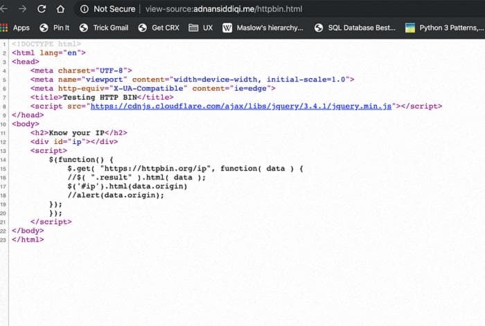Click the Not Secure label
This screenshot has width=485, height=326.
pyautogui.click(x=114, y=9)
